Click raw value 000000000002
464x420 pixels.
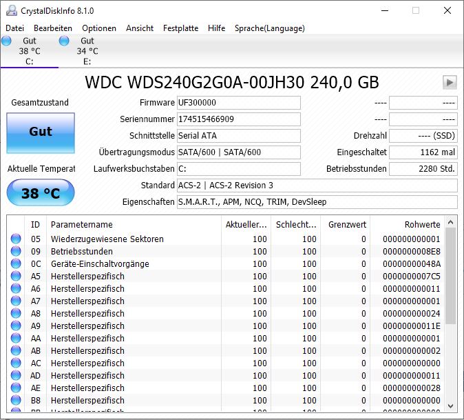411,351
